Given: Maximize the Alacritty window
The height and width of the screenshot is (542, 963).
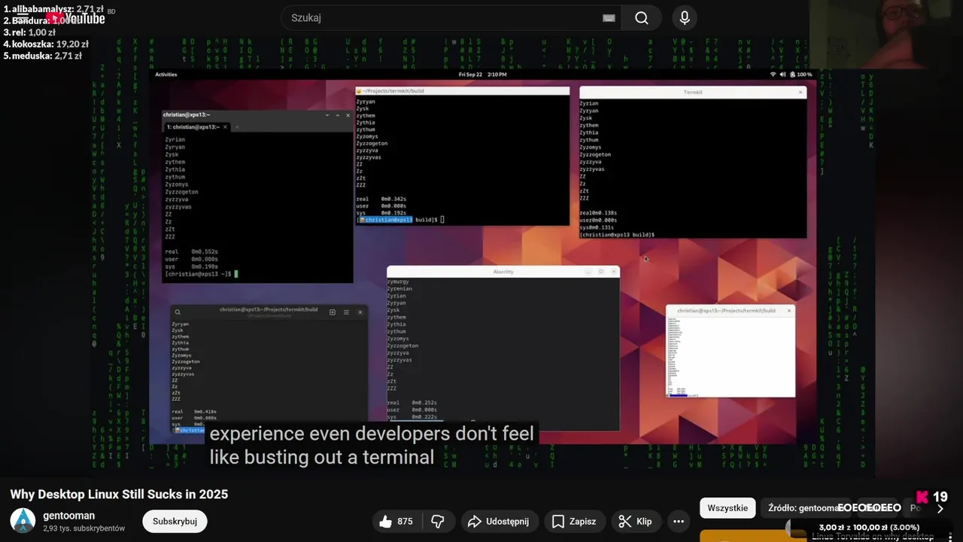Looking at the screenshot, I should click(601, 272).
